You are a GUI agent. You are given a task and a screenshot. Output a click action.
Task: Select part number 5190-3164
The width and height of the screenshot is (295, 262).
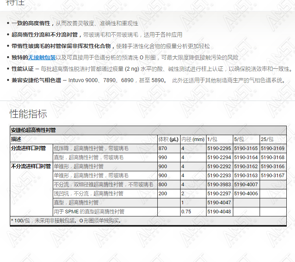[x=246, y=158]
